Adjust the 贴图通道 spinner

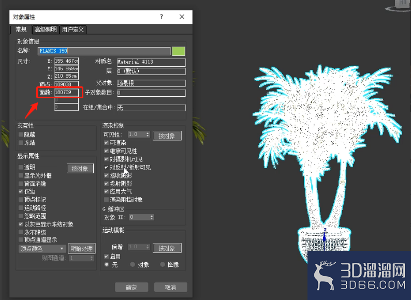coord(92,258)
